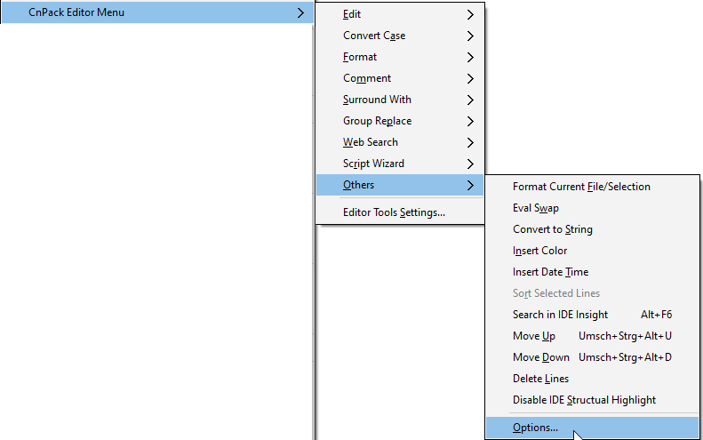Select Search in IDE Insight
Viewport: 703px width, 440px height.
coord(592,315)
